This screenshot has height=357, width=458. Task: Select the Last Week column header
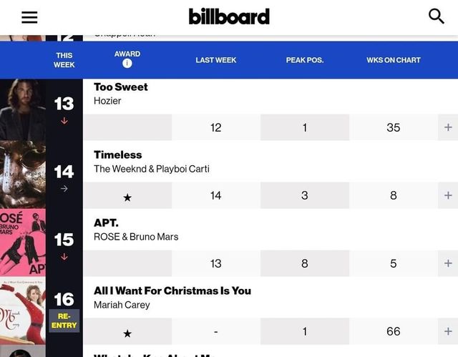[x=215, y=60]
